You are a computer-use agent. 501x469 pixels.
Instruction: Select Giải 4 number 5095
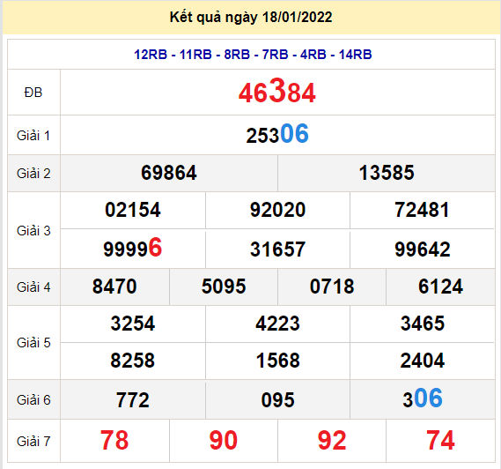(x=224, y=287)
